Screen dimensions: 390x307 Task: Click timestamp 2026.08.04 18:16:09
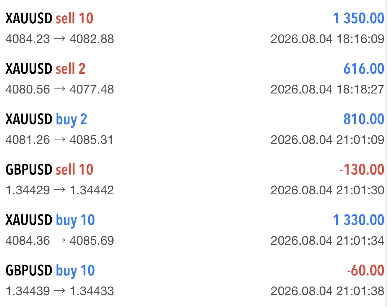click(327, 39)
